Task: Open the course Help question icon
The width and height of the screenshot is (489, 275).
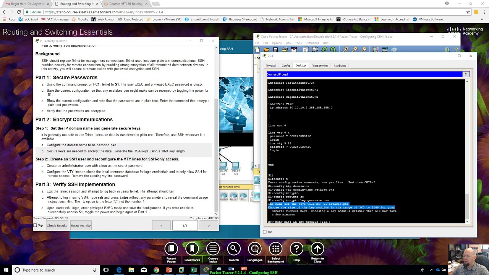Action: pyautogui.click(x=296, y=249)
